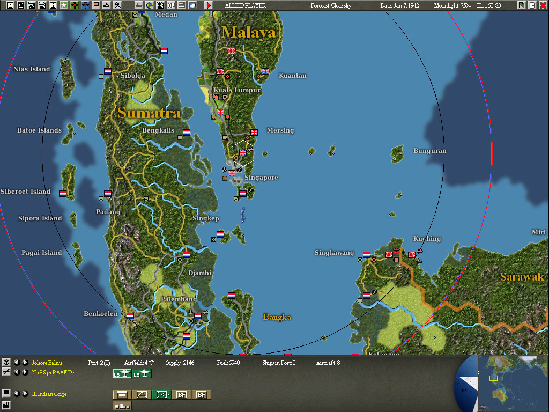Click the 'Date: Jan 7, 1942' status text
The image size is (549, 412).
400,5
